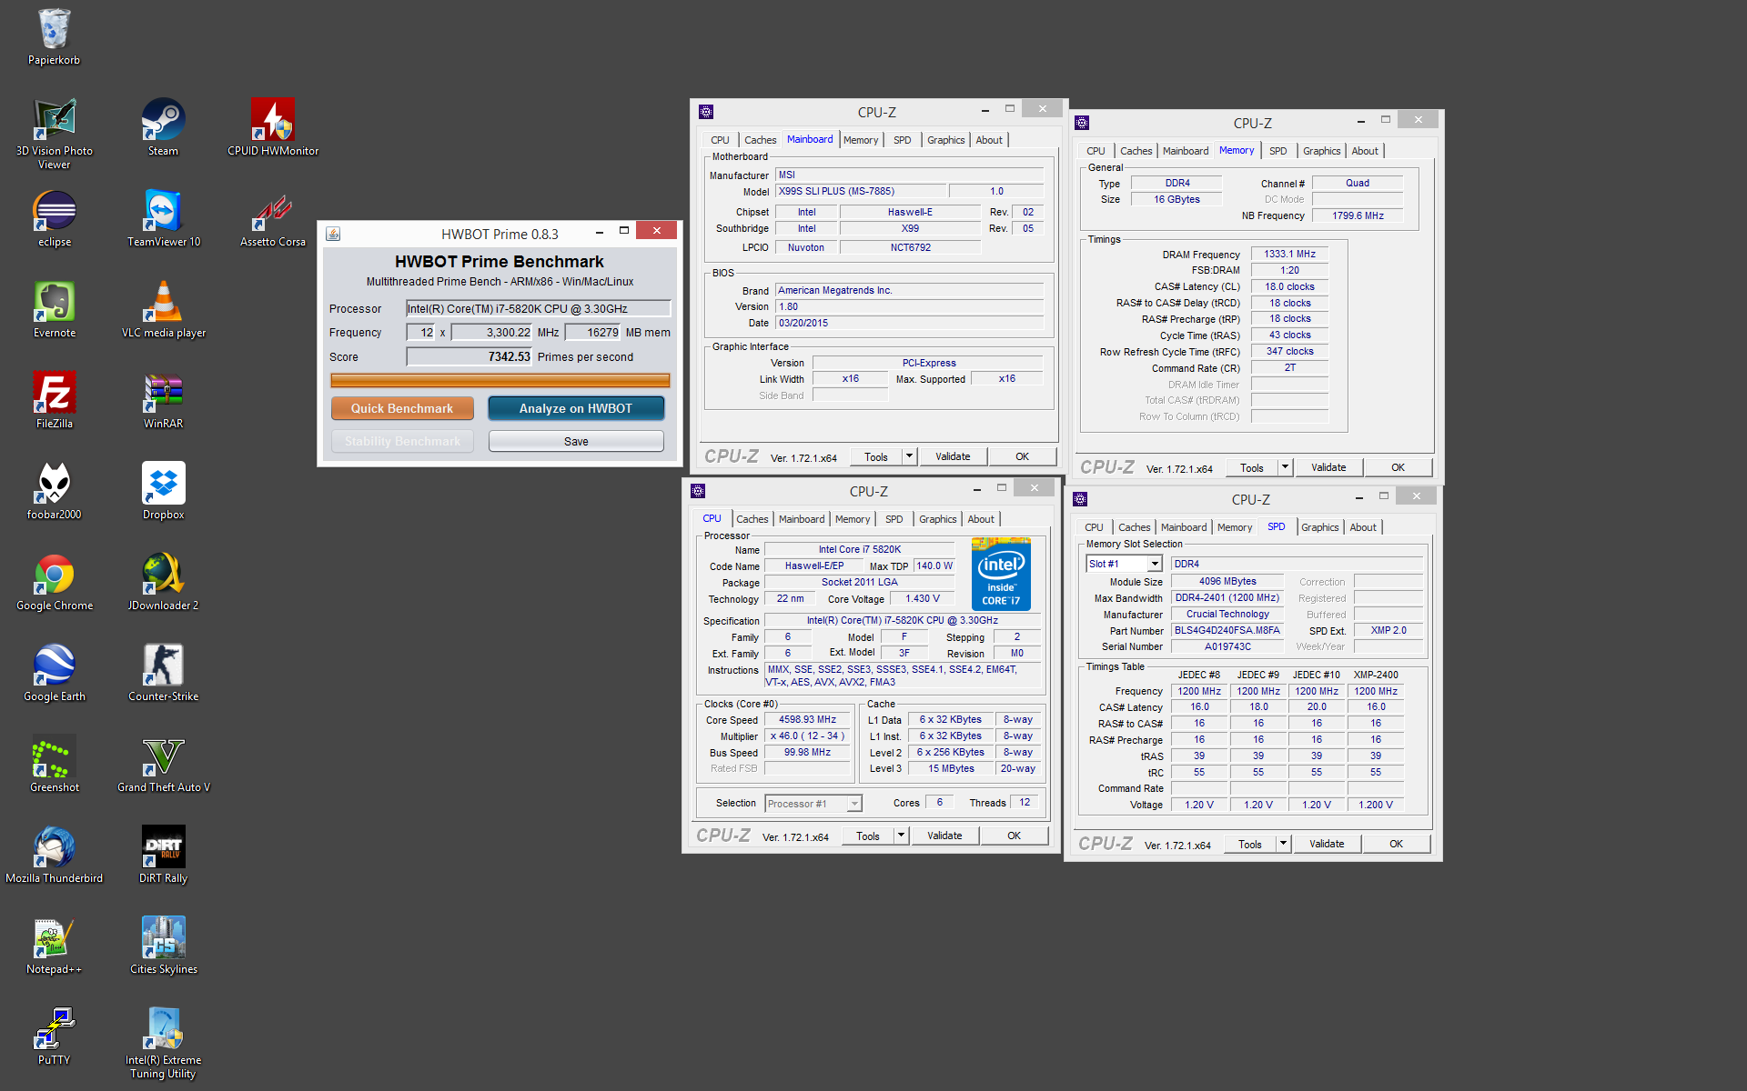Expand Tools dropdown arrow in Memory CPU-Z window

[1285, 467]
